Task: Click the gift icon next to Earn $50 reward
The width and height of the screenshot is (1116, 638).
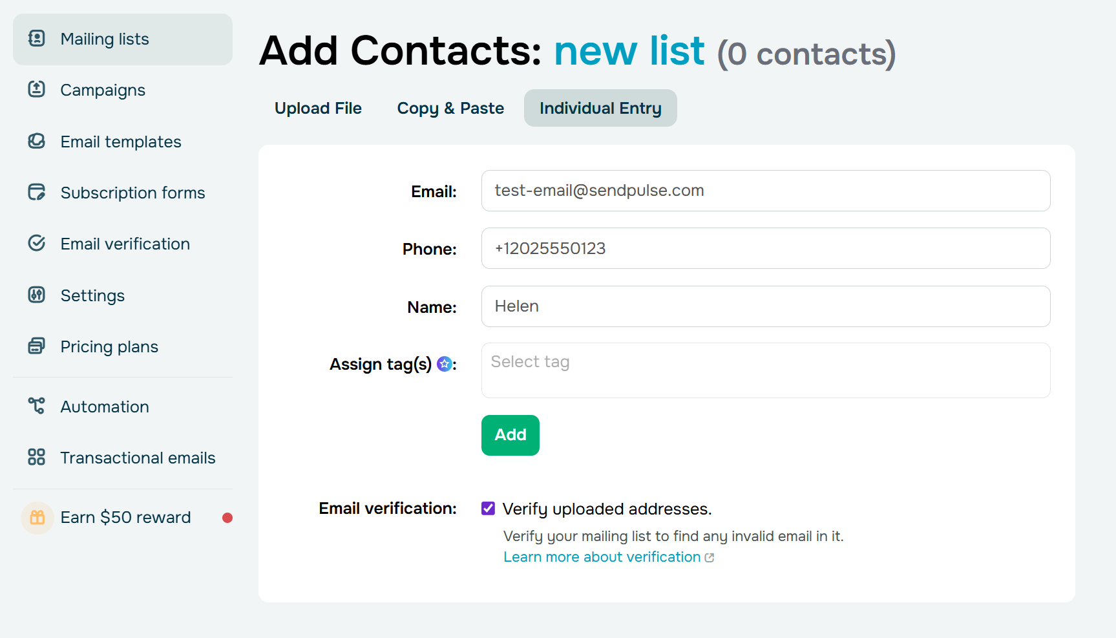Action: [x=37, y=517]
